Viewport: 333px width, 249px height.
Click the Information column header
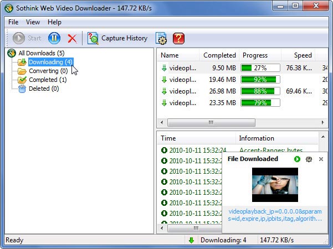[x=277, y=138]
